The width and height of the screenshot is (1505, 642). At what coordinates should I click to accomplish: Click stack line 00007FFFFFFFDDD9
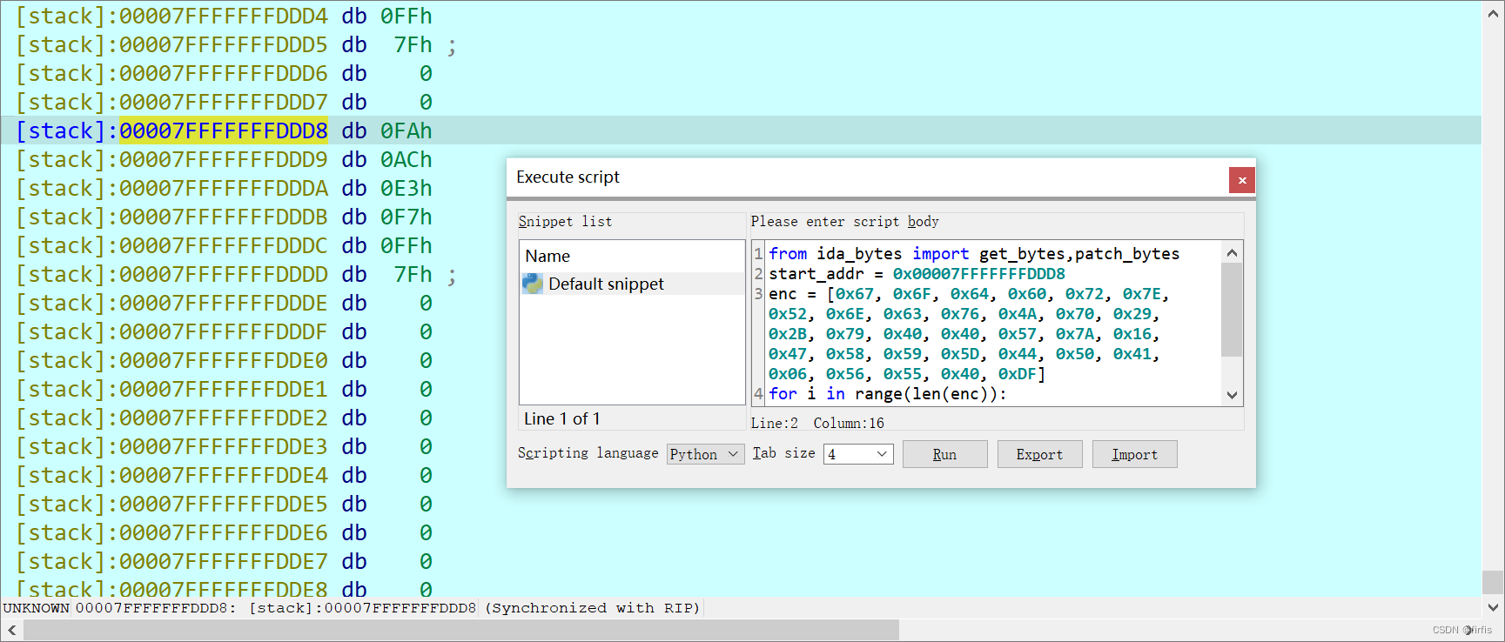[224, 159]
